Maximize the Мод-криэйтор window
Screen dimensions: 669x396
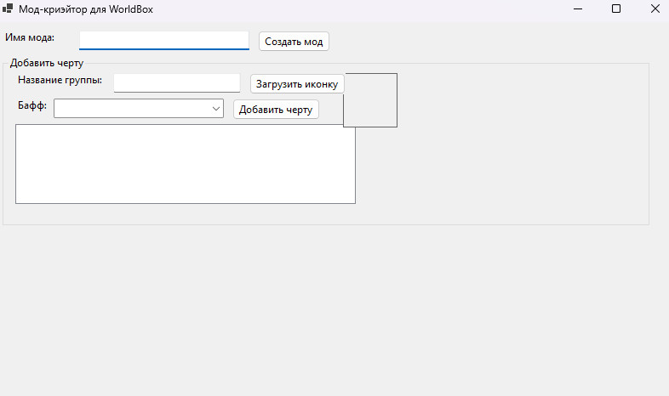point(616,8)
